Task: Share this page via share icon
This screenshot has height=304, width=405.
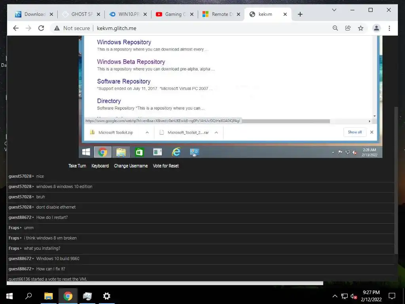Action: [x=348, y=28]
